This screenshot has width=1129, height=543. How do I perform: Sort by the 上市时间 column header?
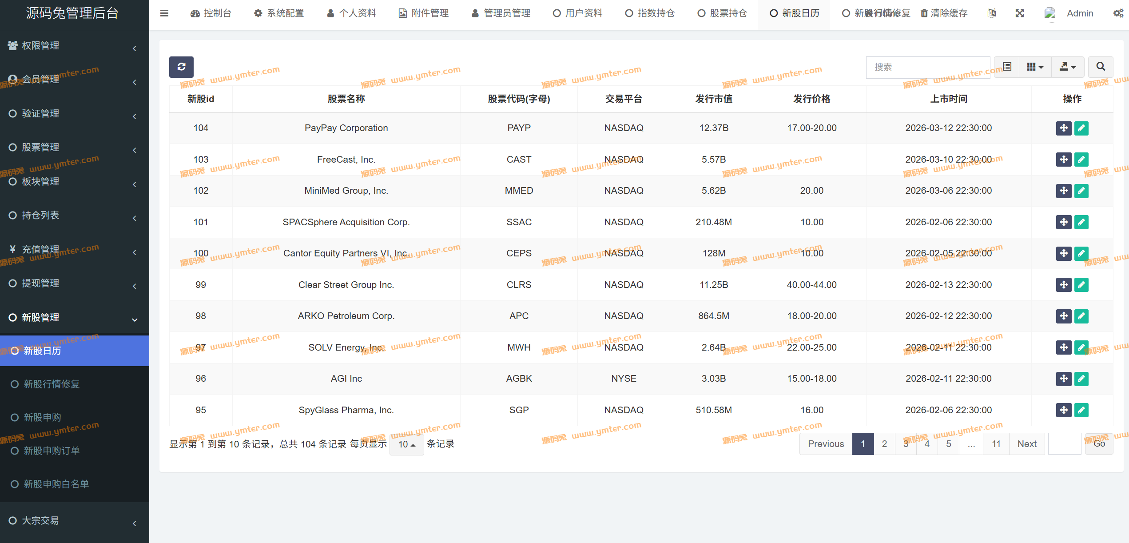click(948, 99)
